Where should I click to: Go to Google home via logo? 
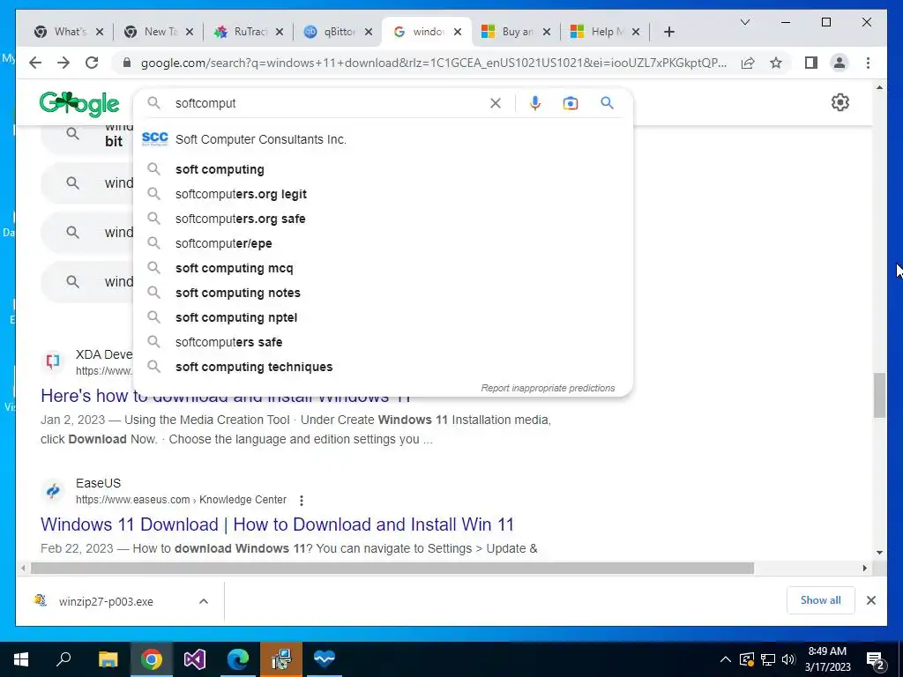pos(79,104)
